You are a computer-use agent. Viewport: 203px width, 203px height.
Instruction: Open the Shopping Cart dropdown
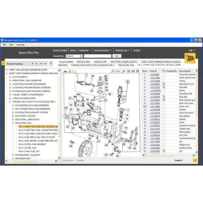pos(122,50)
